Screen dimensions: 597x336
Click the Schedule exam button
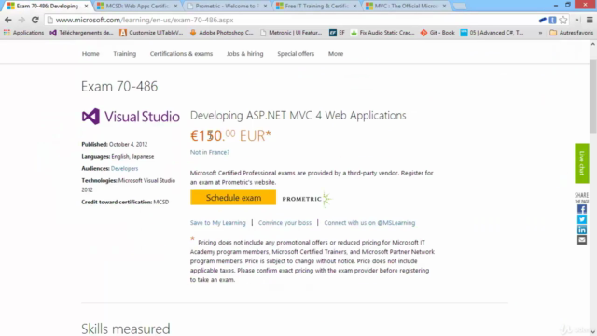[x=233, y=197]
